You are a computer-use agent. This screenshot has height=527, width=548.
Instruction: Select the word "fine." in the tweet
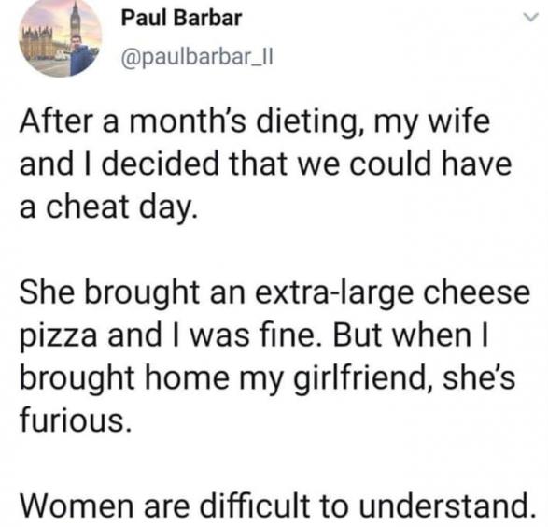(286, 335)
